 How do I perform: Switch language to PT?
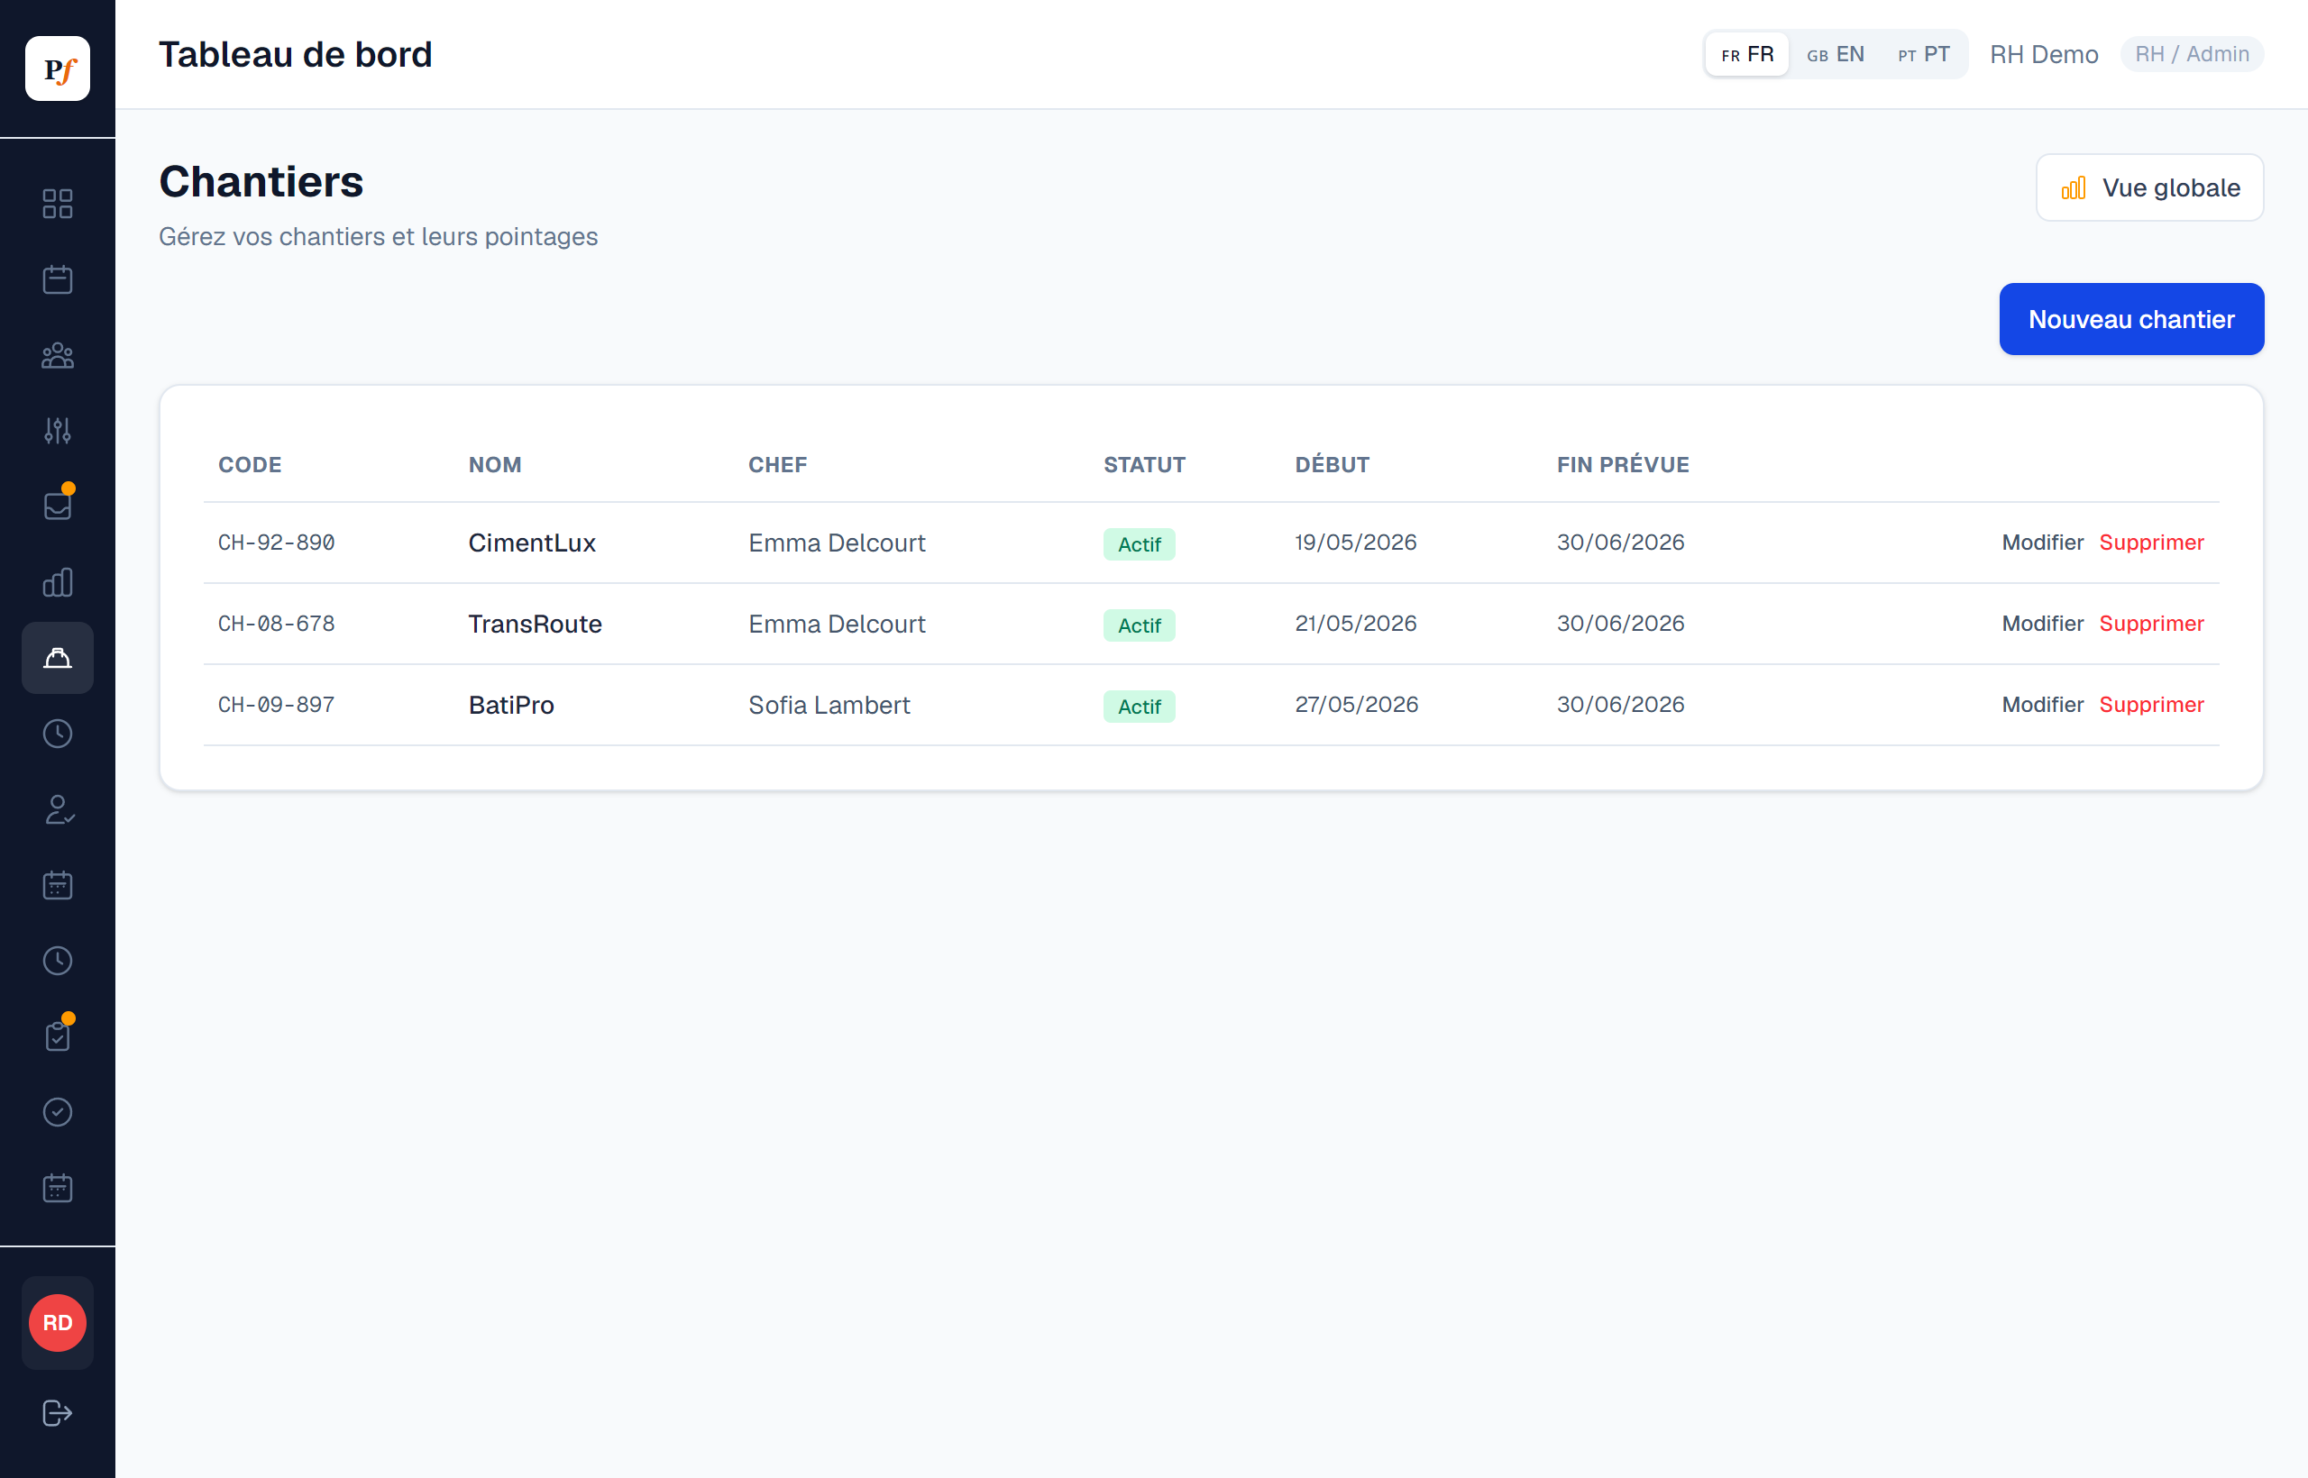pyautogui.click(x=1924, y=54)
